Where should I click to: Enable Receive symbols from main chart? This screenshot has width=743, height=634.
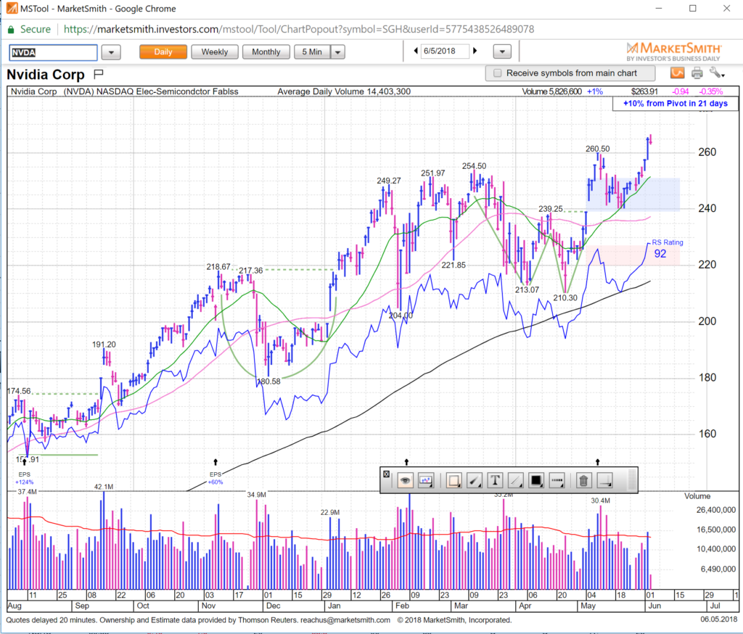click(x=497, y=73)
